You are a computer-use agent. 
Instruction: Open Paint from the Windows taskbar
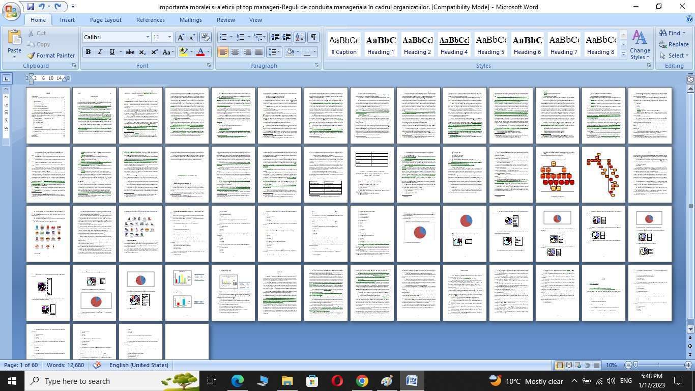click(x=387, y=381)
